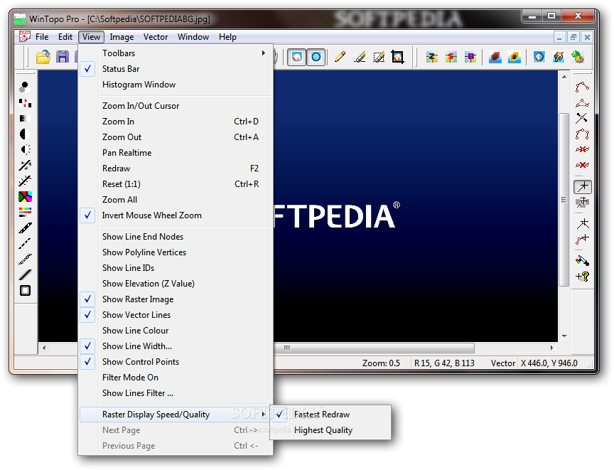Click the vertical scrollbar thumb
The image size is (614, 470).
pos(564,200)
